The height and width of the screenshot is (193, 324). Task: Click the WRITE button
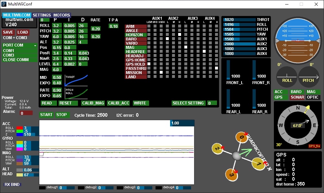[x=141, y=103]
